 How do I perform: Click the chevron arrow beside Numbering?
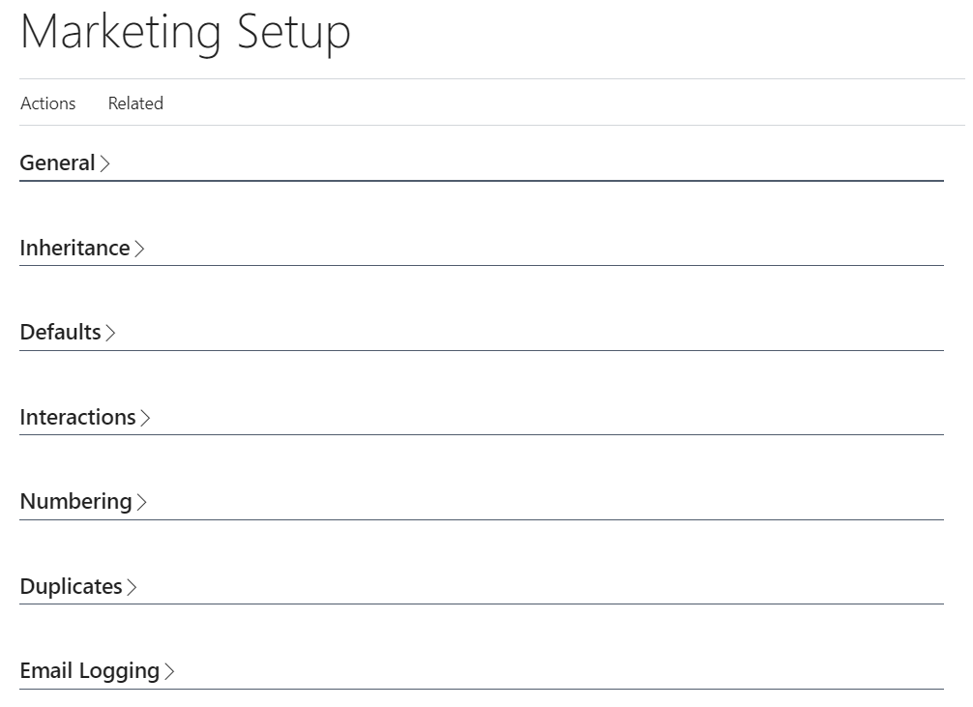pos(141,502)
